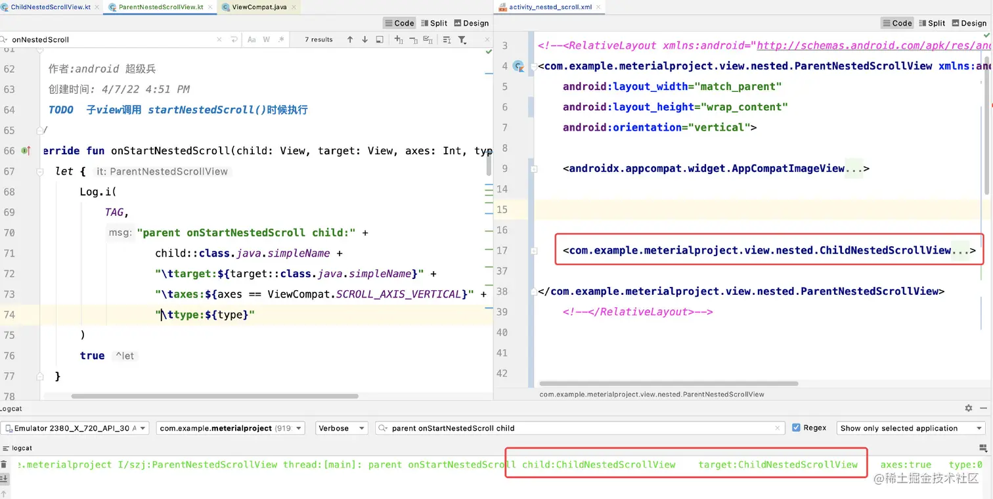Click horizontal scrollbar of XML editor
The height and width of the screenshot is (499, 993).
pos(669,383)
